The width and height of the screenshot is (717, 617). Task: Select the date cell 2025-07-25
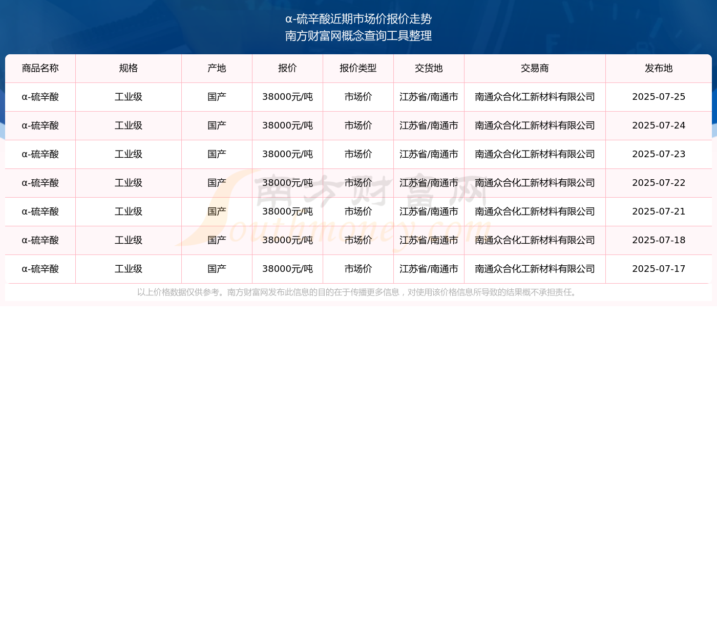click(659, 97)
